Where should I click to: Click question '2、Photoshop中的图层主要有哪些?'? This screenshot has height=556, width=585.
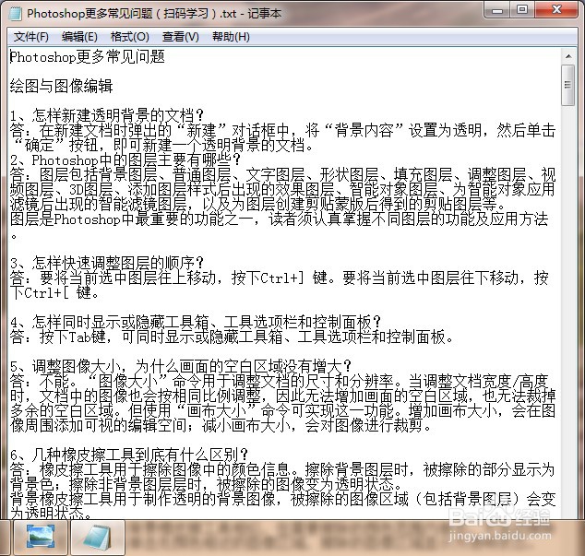point(125,160)
